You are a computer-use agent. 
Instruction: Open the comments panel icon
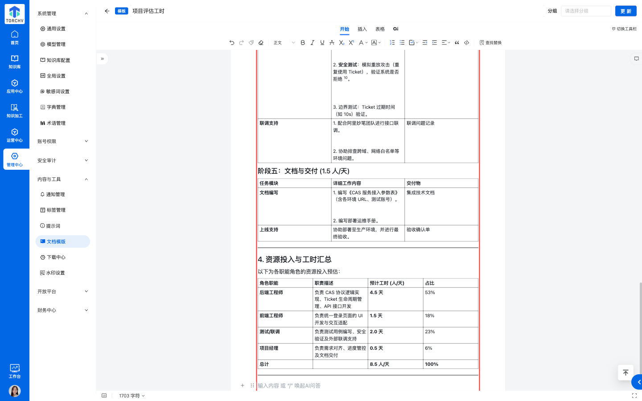coord(637,58)
